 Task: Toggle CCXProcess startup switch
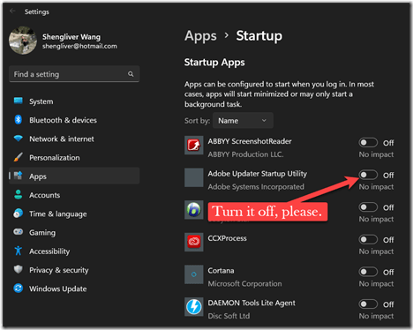pyautogui.click(x=368, y=240)
